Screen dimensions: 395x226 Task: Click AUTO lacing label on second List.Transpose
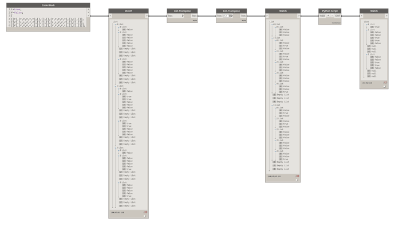click(x=244, y=21)
